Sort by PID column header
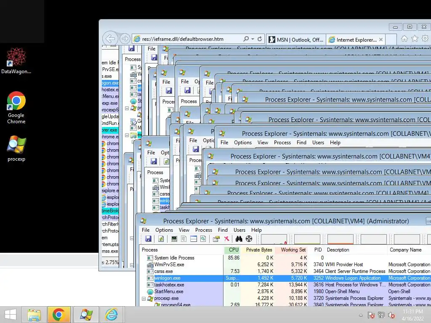 [x=318, y=250]
